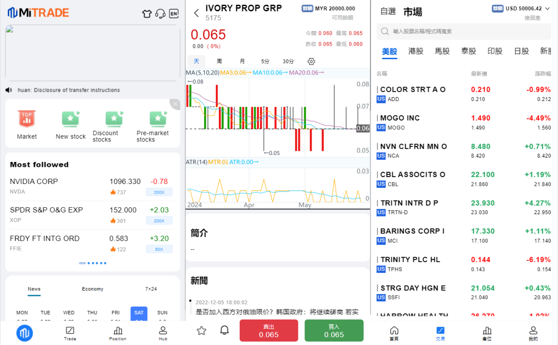Click 賣出 sell button at 0.065
This screenshot has height=345, width=558.
pos(269,331)
